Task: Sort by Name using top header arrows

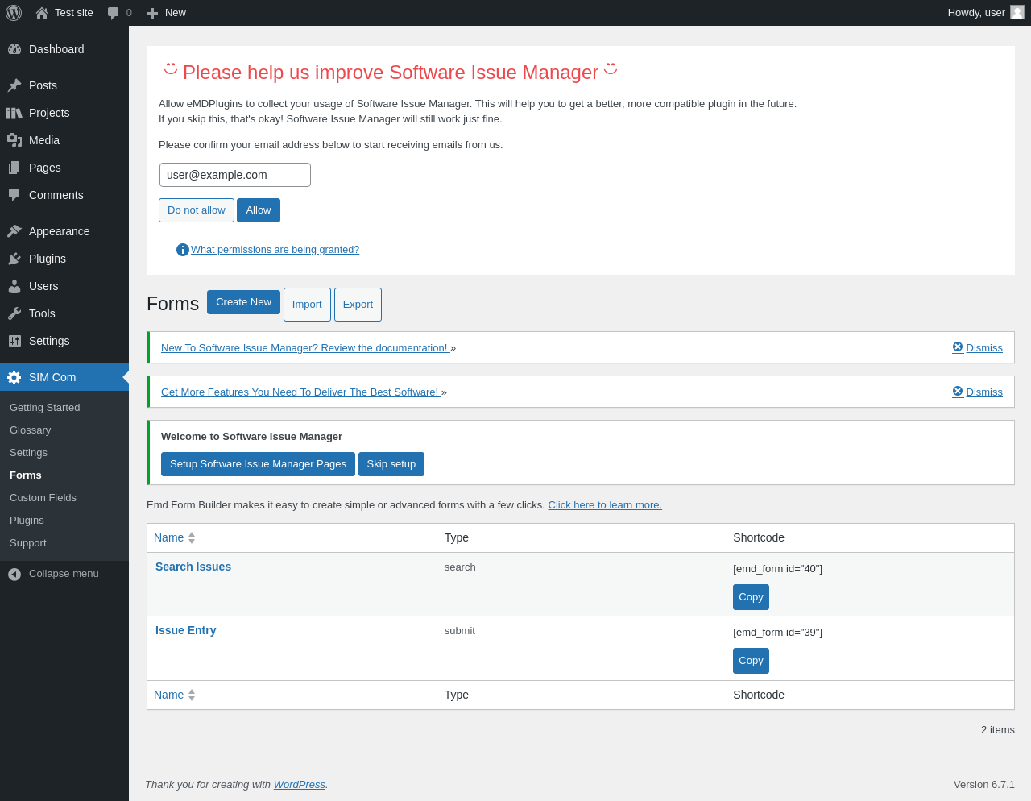Action: click(192, 537)
